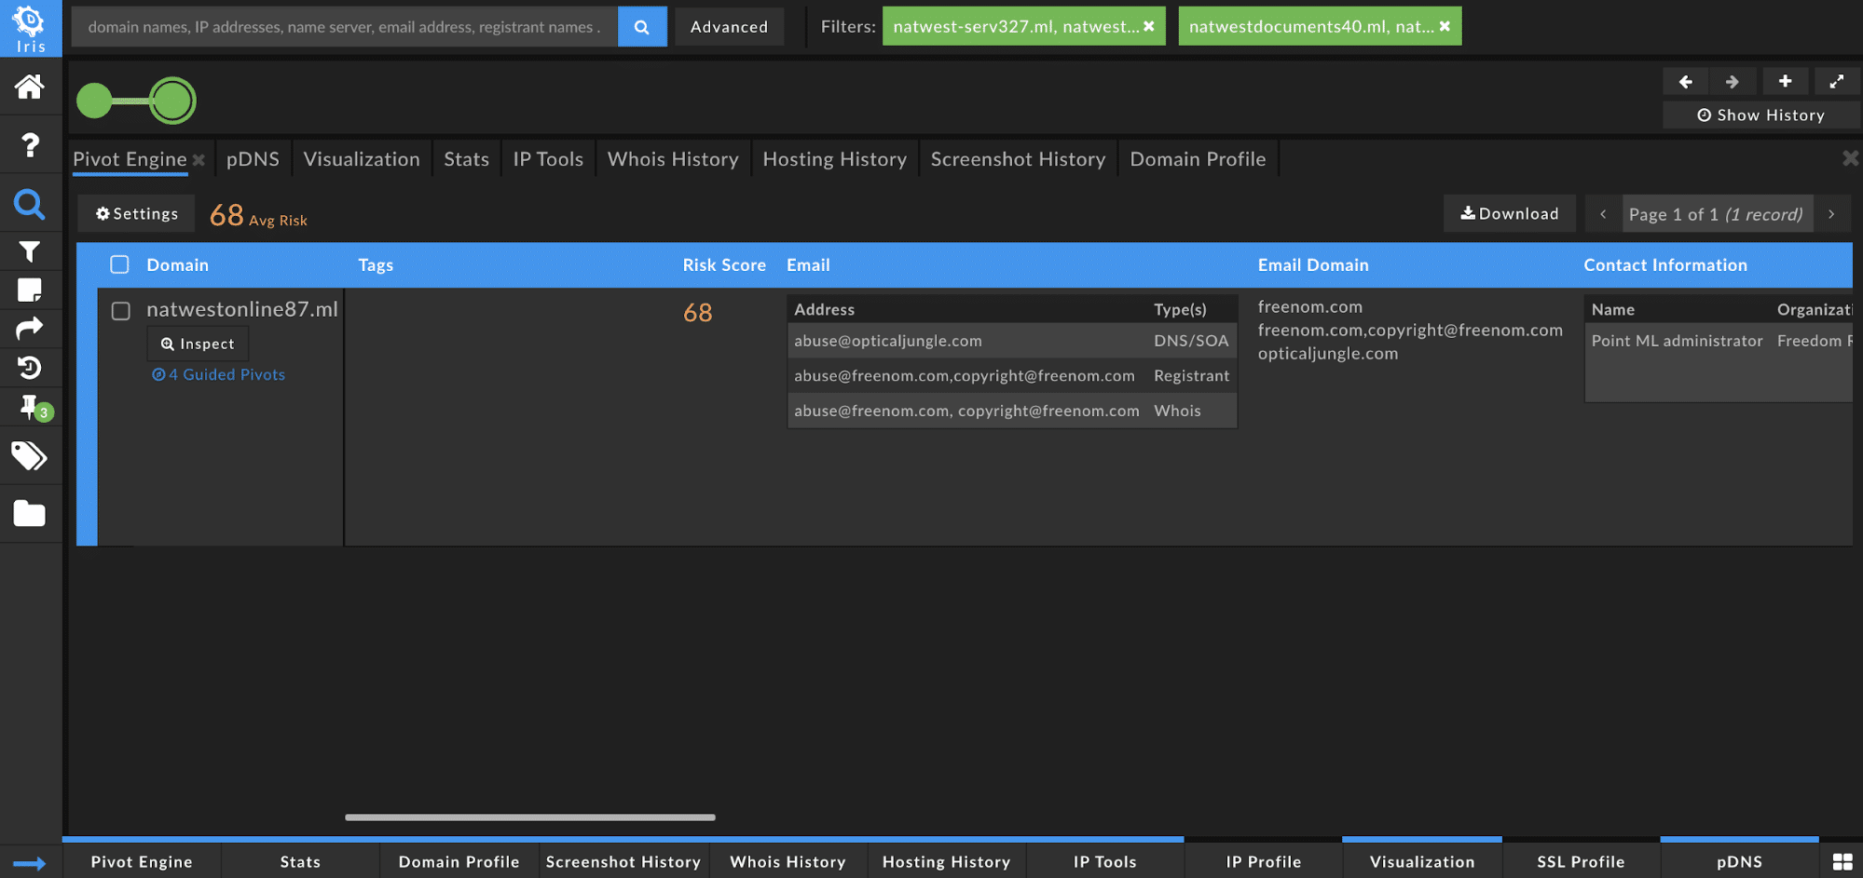This screenshot has height=878, width=1863.
Task: Expand the sidebar with the blue arrow
Action: click(30, 864)
